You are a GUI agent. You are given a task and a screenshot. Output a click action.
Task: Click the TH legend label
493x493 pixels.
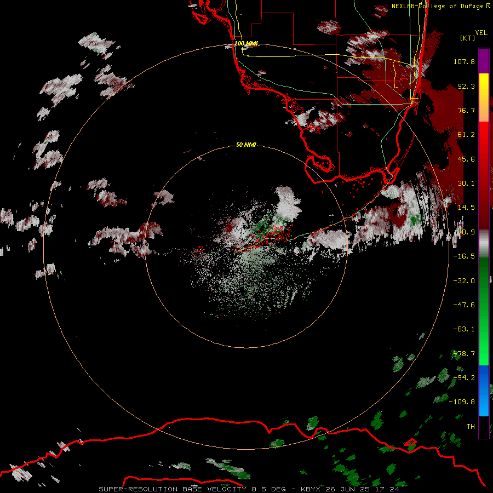pyautogui.click(x=471, y=427)
